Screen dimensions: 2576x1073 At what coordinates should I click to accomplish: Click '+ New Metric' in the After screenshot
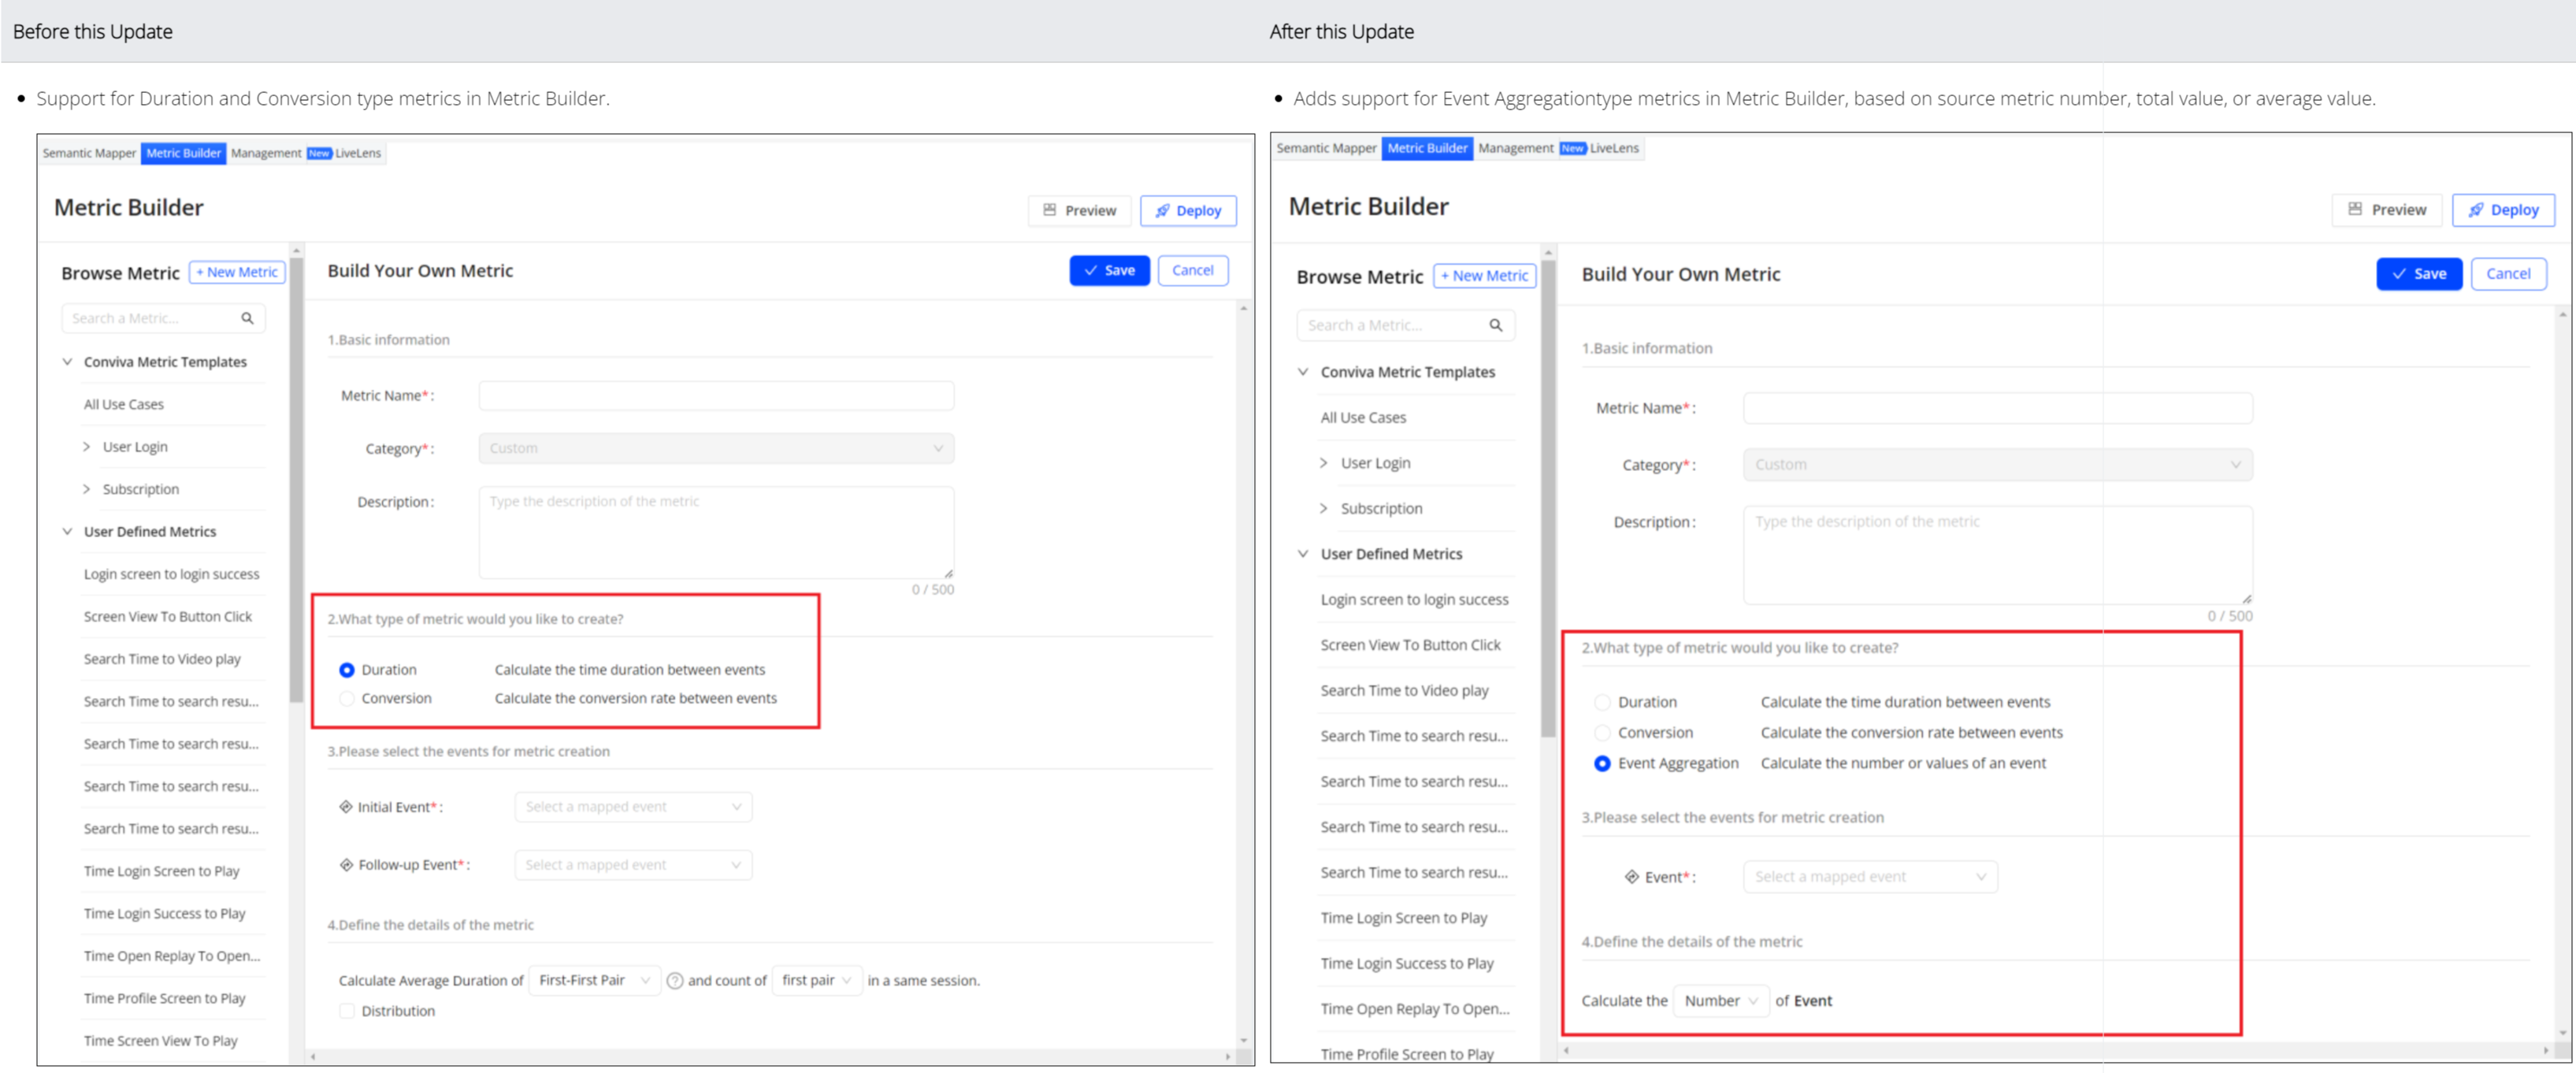1484,276
